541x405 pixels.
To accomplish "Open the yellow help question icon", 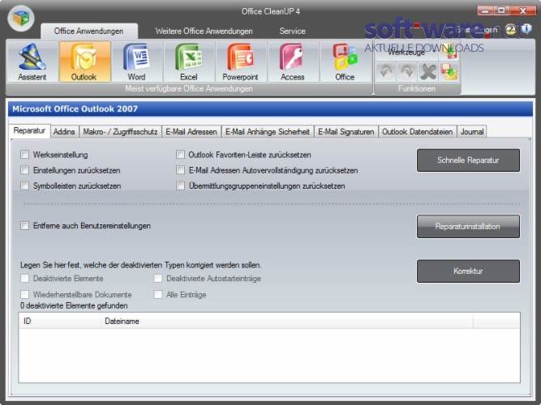I will 511,30.
